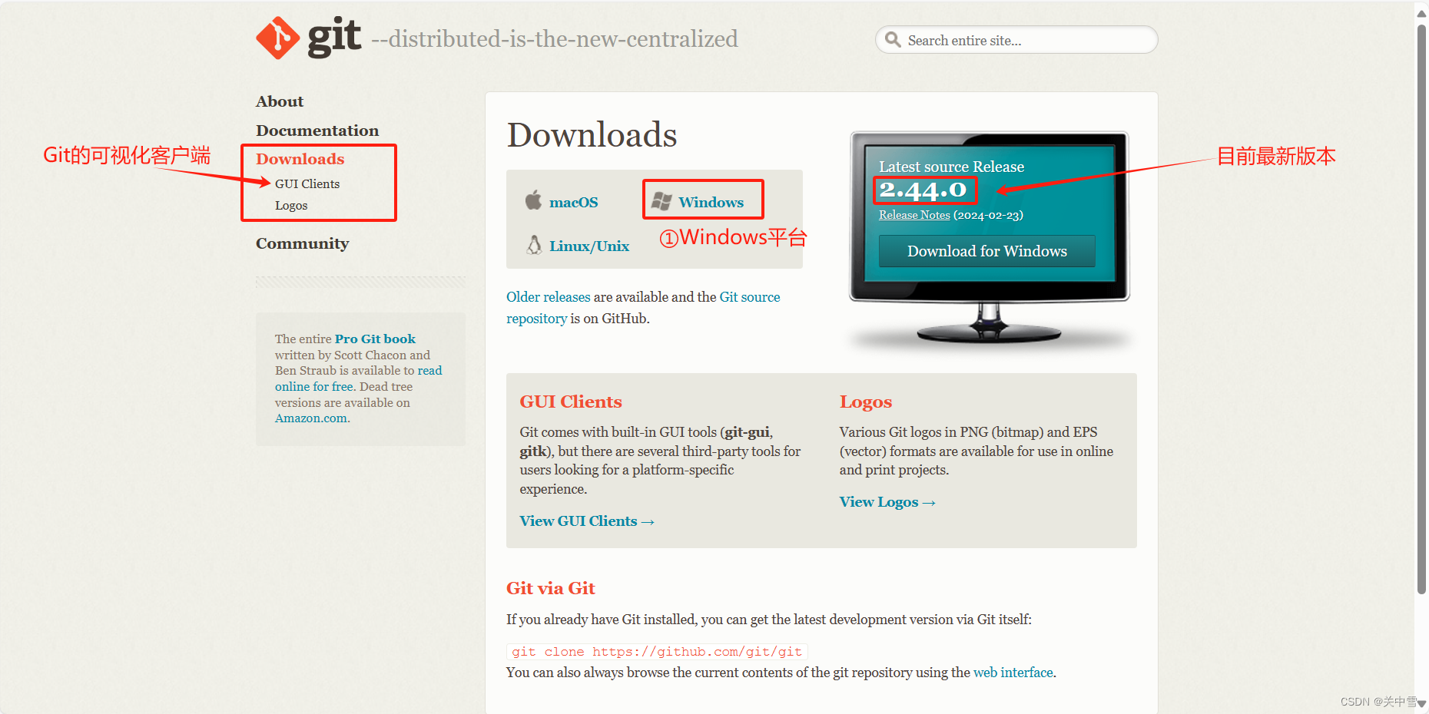Click the Tux penguin icon beside Linux/Unix

[534, 245]
